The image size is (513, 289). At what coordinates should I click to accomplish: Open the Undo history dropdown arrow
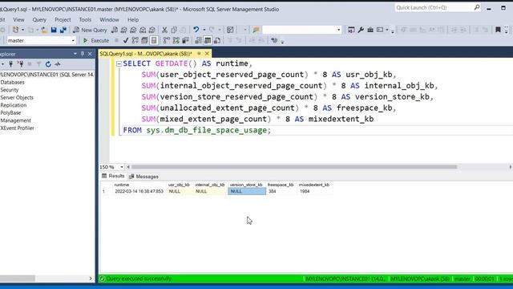click(x=204, y=30)
